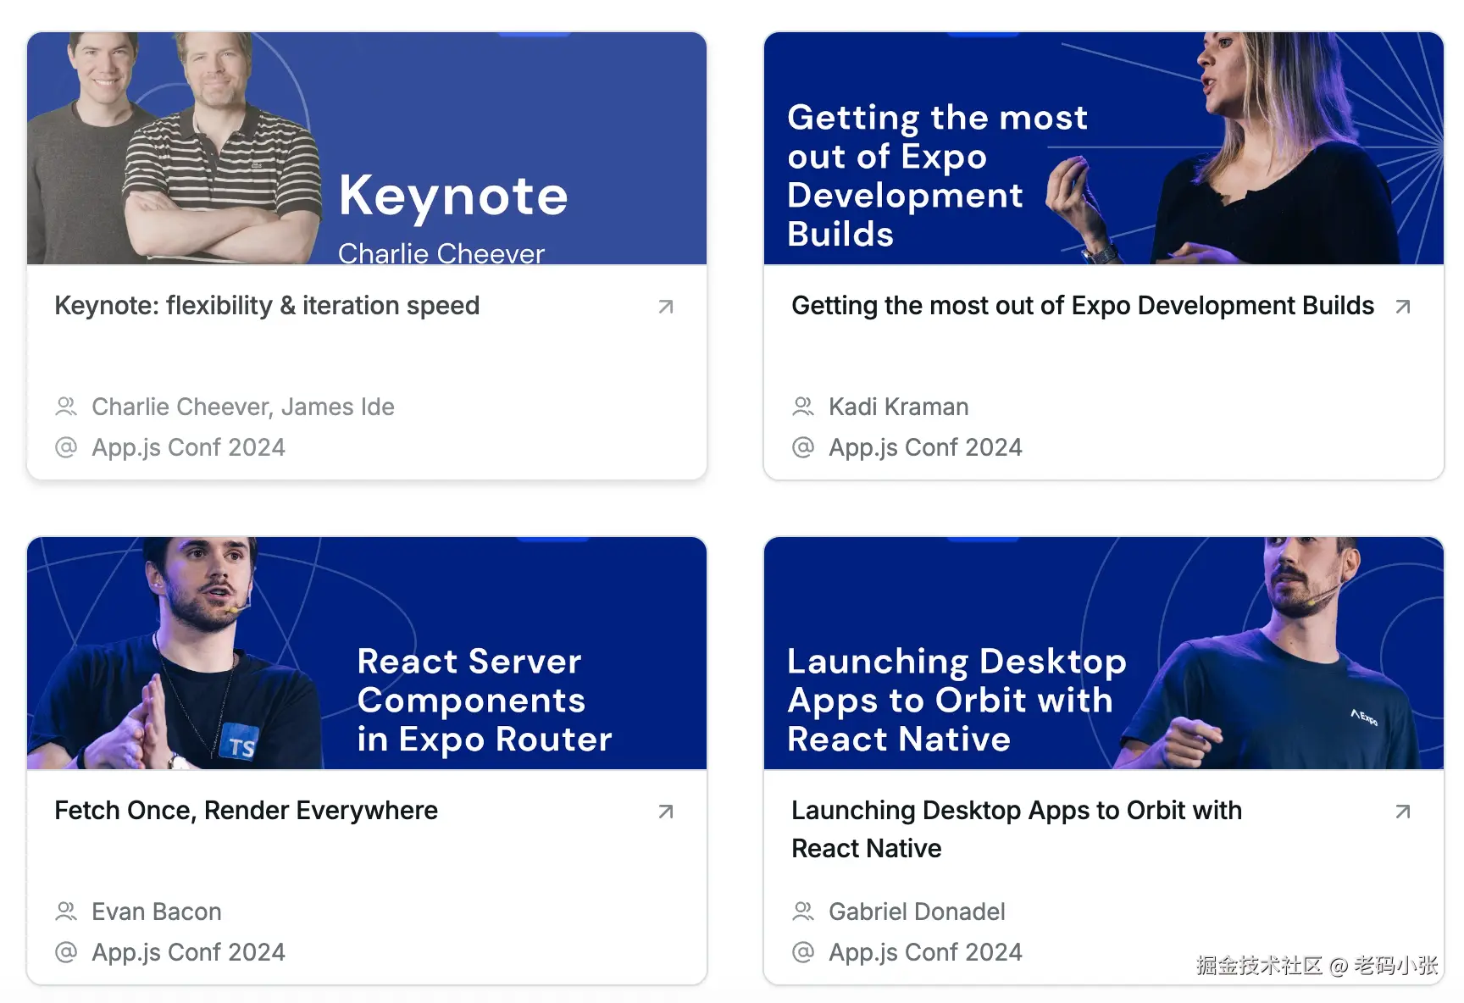Click App.js Conf 2024 under Kadi Kraman
Viewport: 1464px width, 1003px height.
pyautogui.click(x=926, y=447)
